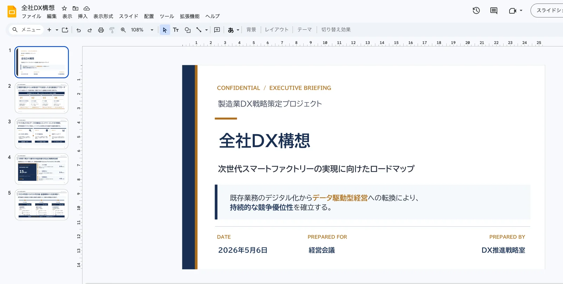The width and height of the screenshot is (563, 284).
Task: Print the presentation
Action: (x=101, y=30)
